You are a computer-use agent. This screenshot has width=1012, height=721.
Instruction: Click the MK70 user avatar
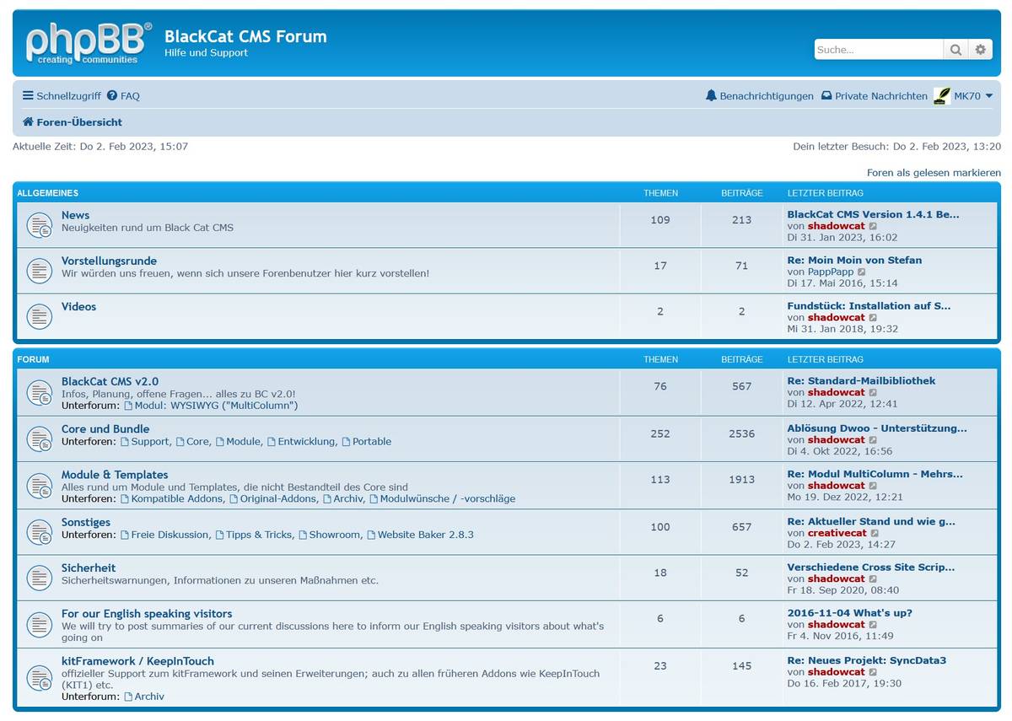pos(941,96)
